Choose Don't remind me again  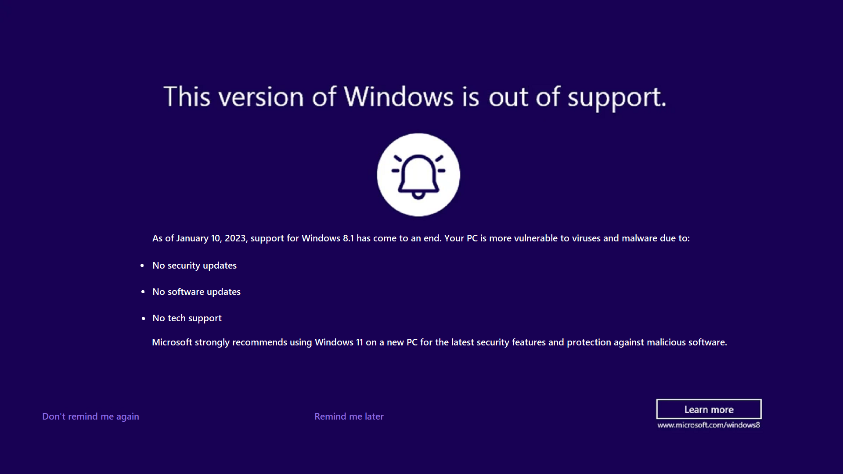[90, 417]
